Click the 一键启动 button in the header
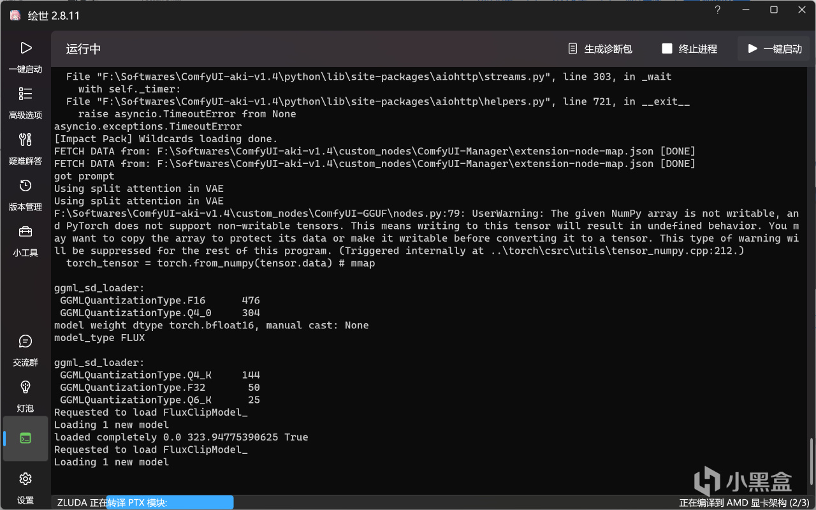 775,49
